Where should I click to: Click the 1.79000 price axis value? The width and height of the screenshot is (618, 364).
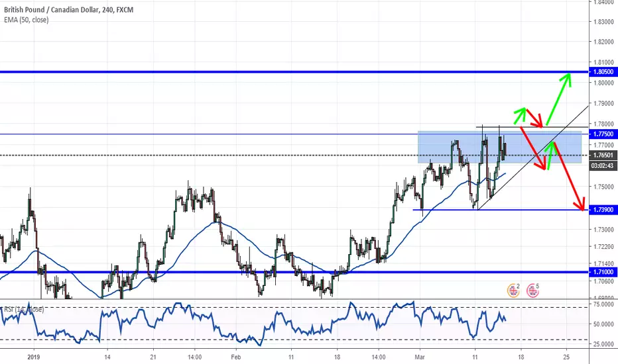pos(603,103)
